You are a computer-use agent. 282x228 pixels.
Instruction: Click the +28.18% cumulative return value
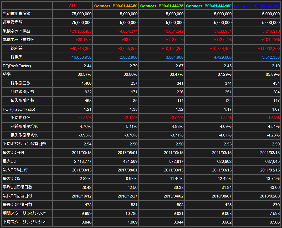click(x=84, y=40)
